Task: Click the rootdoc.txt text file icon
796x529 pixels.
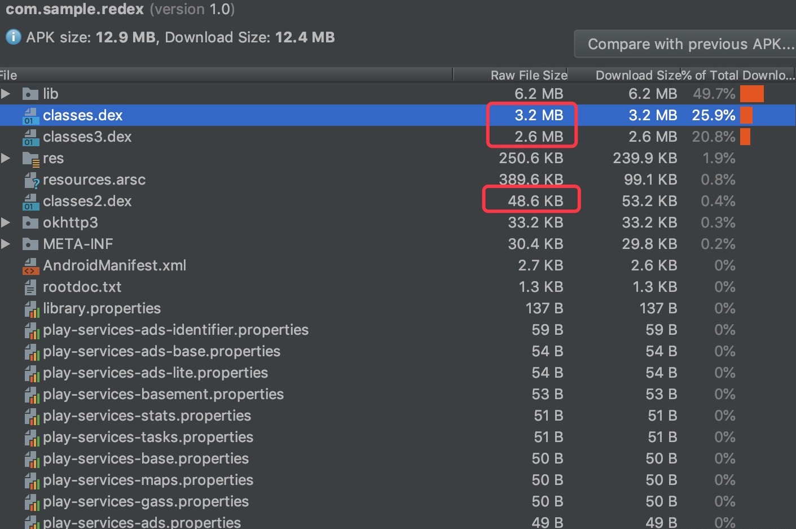Action: click(x=30, y=287)
